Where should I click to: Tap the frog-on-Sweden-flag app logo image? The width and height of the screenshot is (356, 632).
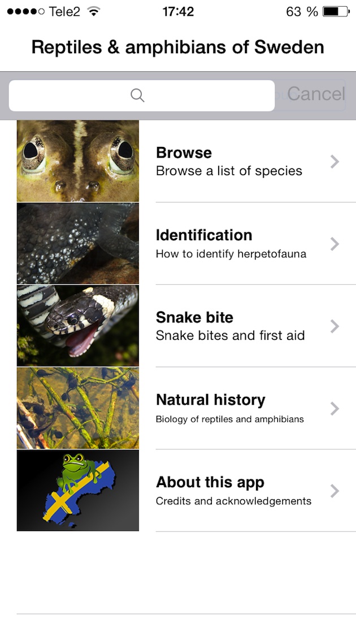point(77,491)
